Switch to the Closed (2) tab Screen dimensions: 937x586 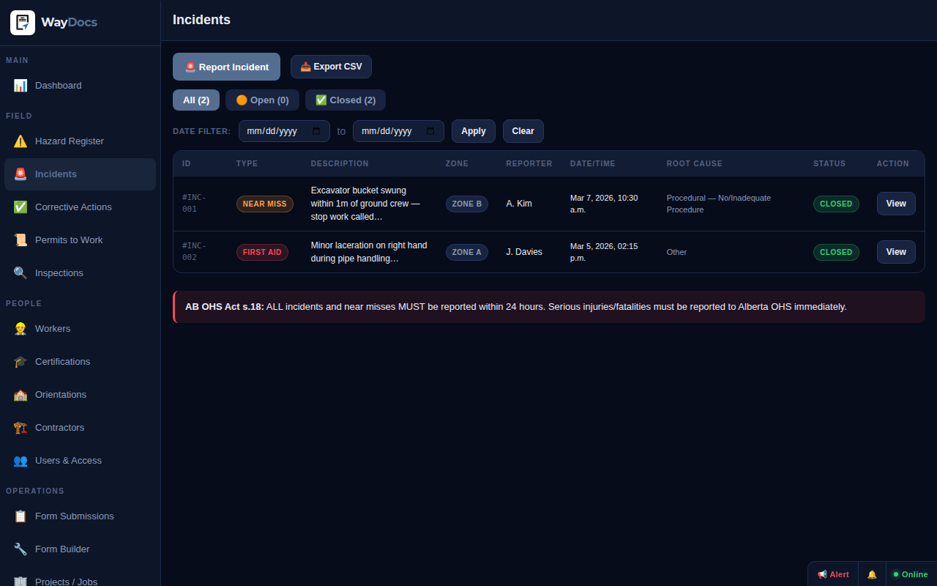(x=346, y=100)
